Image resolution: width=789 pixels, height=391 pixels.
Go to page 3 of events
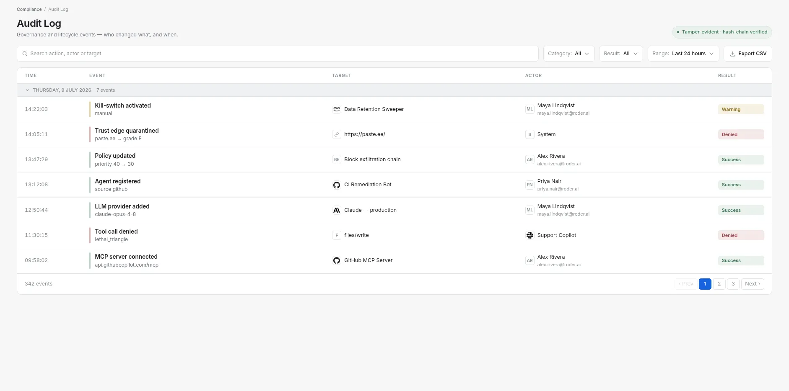[x=733, y=284]
